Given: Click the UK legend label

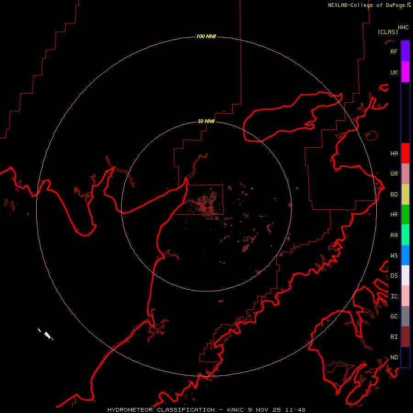Looking at the screenshot, I should 394,72.
